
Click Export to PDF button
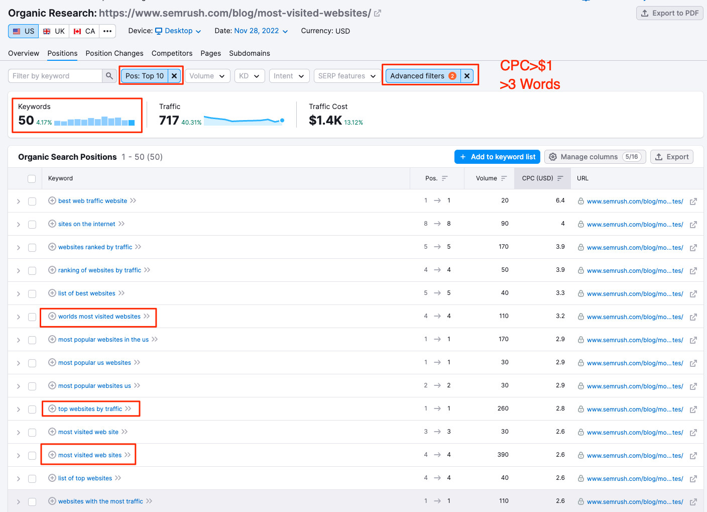pyautogui.click(x=670, y=13)
